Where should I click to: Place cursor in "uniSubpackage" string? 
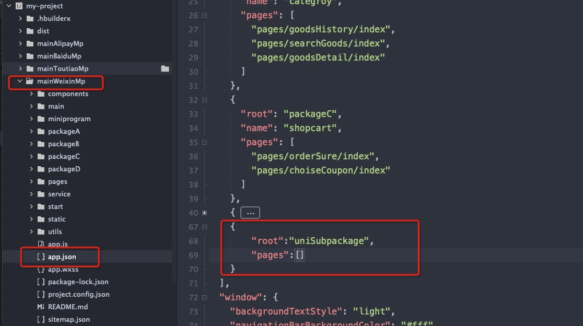[329, 241]
